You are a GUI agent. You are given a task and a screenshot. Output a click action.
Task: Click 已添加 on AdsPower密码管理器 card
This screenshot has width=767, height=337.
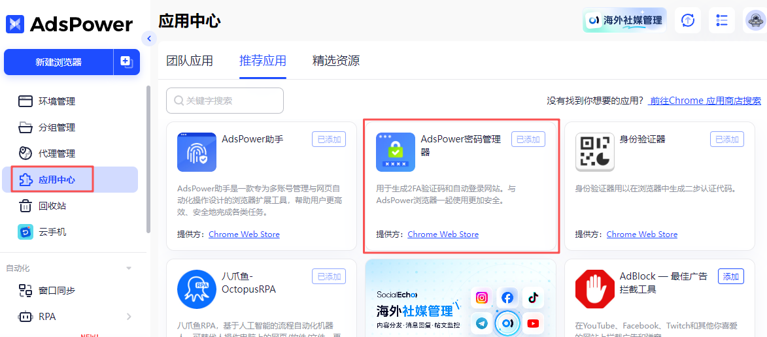click(x=528, y=139)
